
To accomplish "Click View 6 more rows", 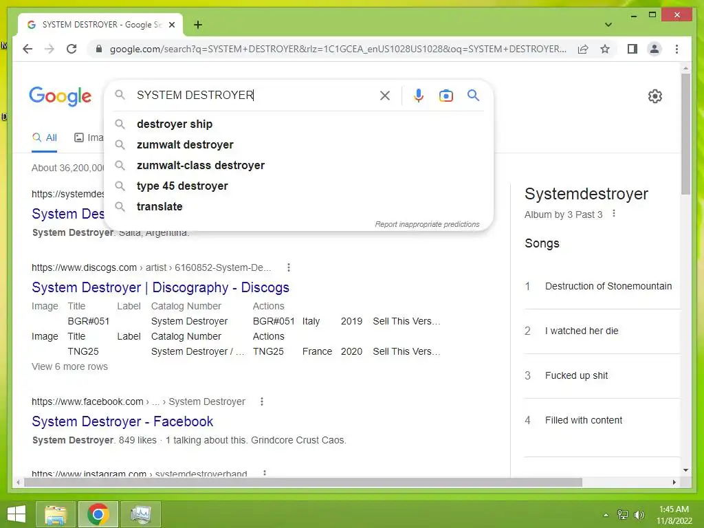I will (x=69, y=367).
